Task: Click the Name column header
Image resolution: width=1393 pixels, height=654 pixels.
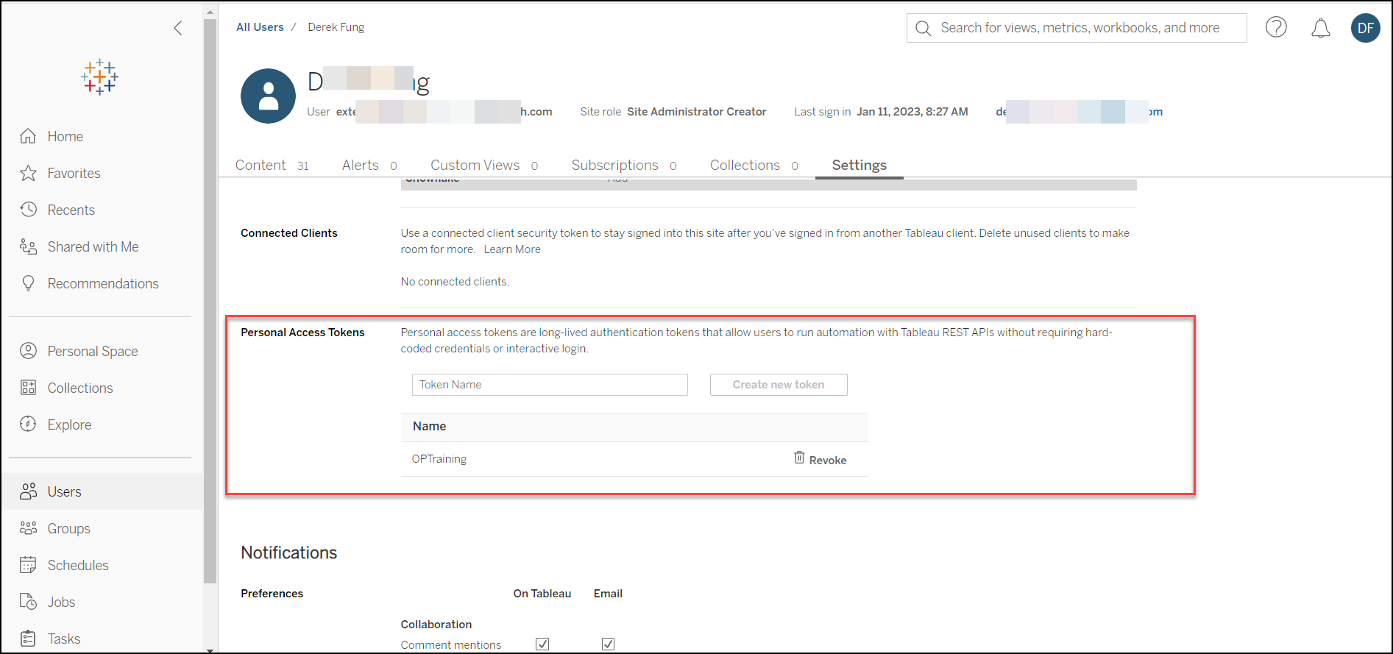Action: click(429, 427)
